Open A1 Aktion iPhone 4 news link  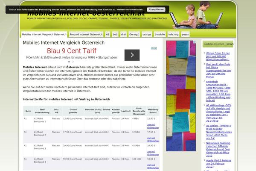pos(219,132)
